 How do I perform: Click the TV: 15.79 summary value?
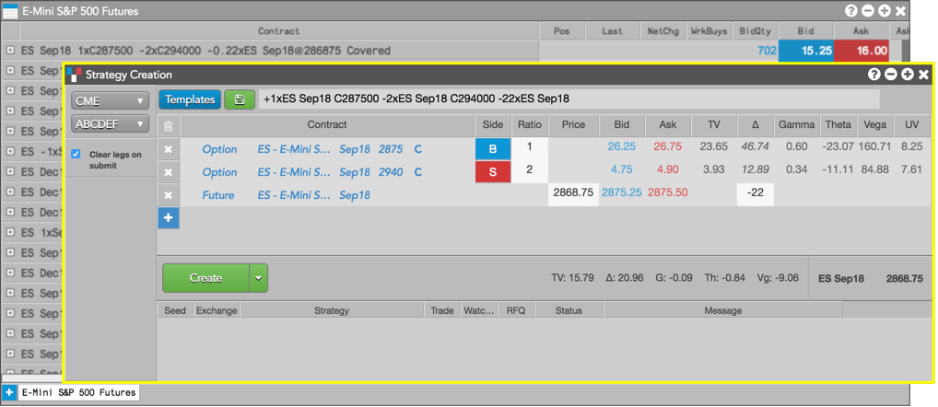point(572,278)
